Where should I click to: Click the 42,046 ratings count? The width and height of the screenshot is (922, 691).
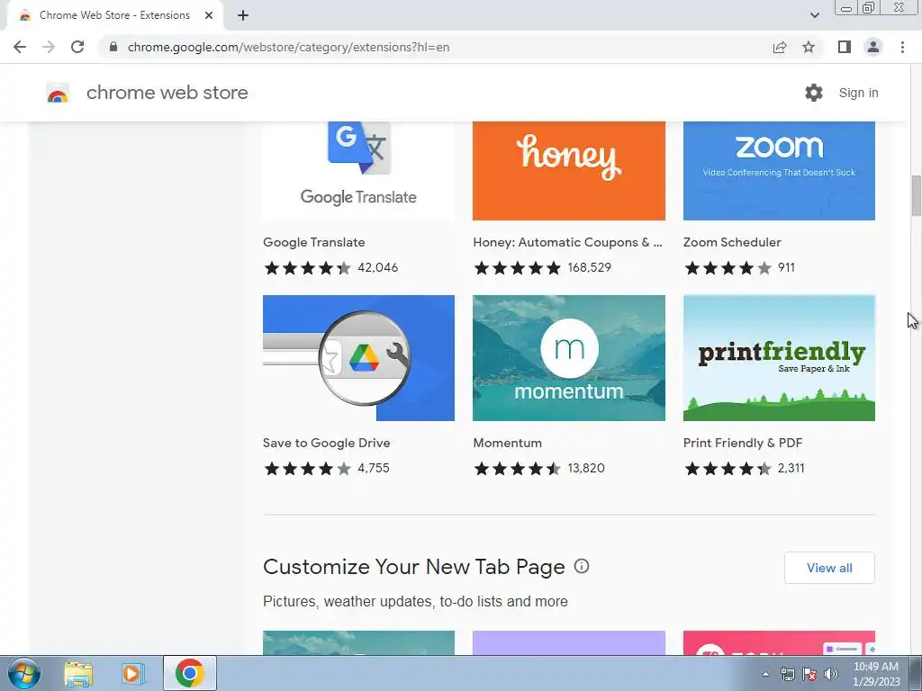pos(377,268)
